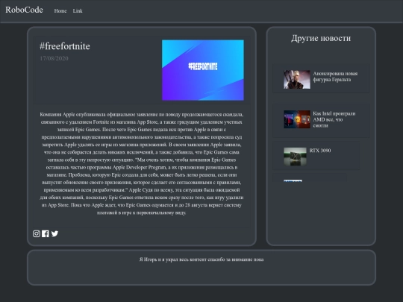
Task: Select the RTX 3090 news title
Action: (x=320, y=151)
